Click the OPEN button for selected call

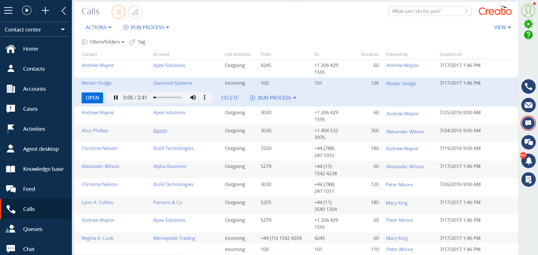[92, 98]
